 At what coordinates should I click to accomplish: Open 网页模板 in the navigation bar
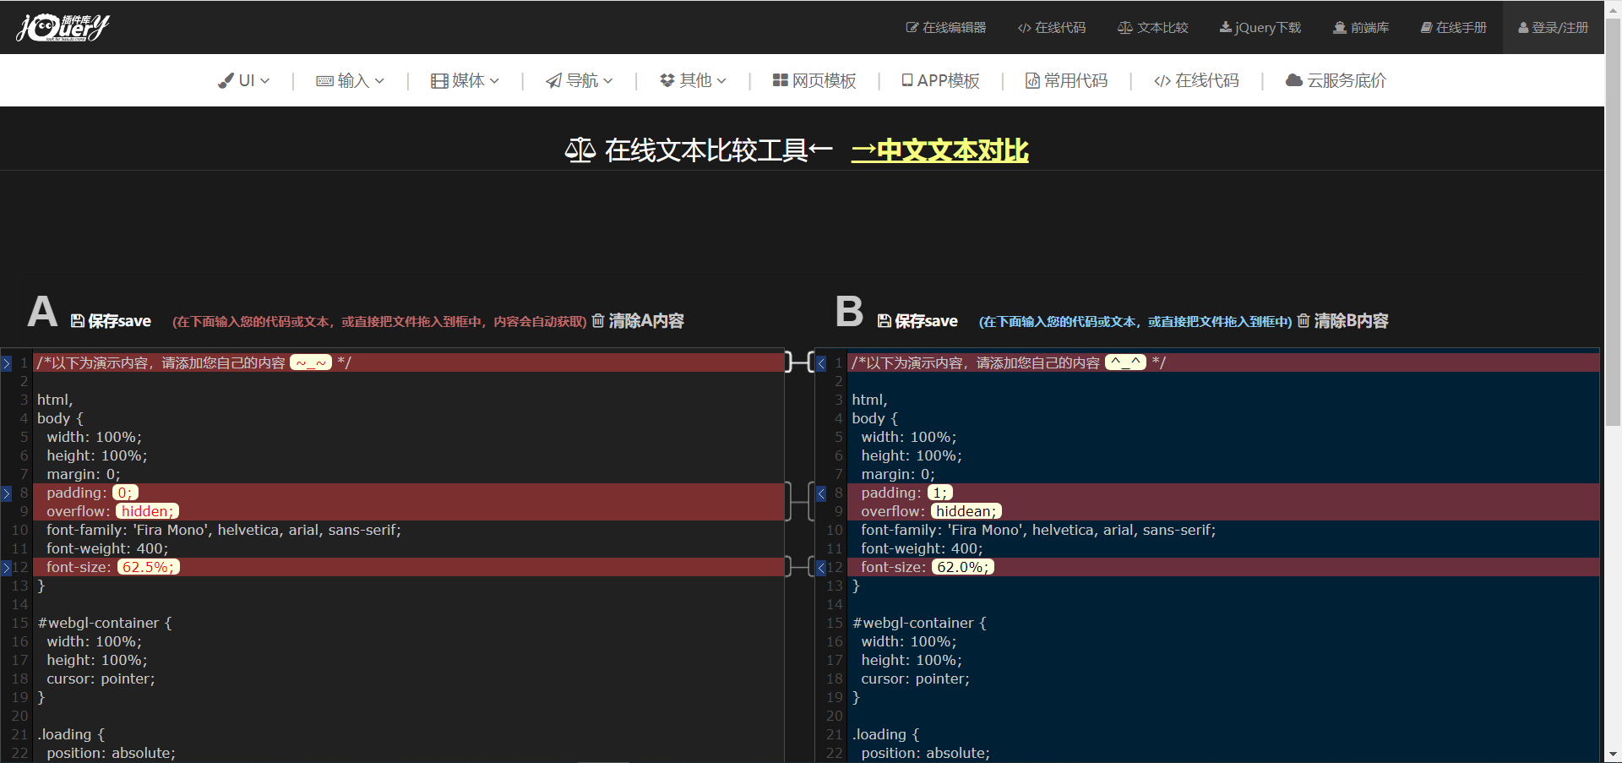[814, 80]
